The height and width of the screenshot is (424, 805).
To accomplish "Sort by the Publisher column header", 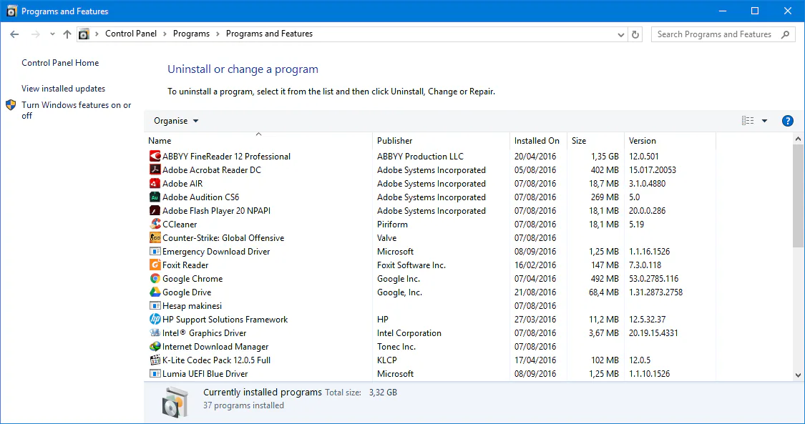I will tap(441, 140).
